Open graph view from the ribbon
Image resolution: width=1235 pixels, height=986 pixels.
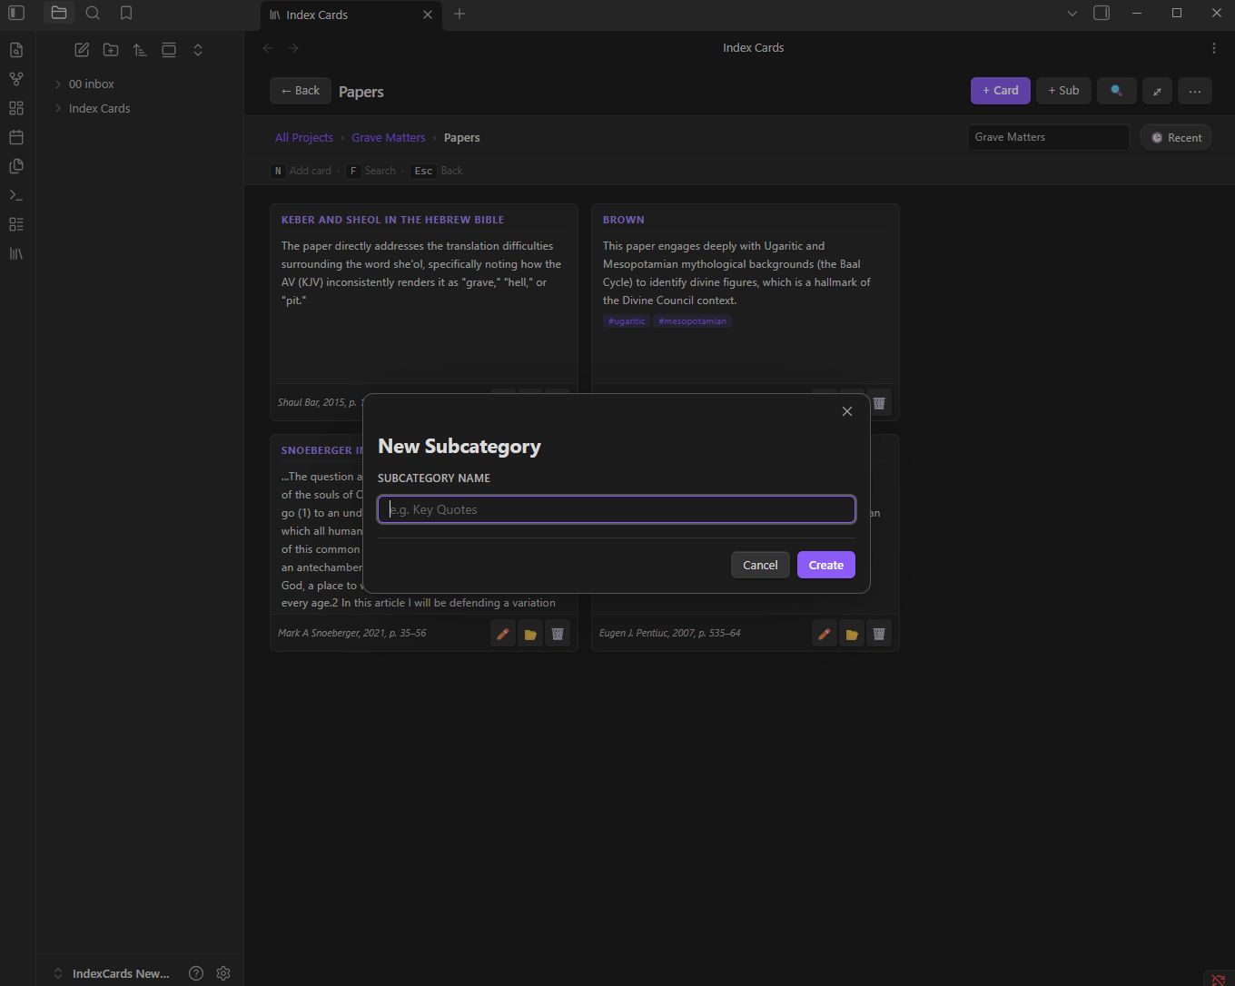tap(16, 79)
